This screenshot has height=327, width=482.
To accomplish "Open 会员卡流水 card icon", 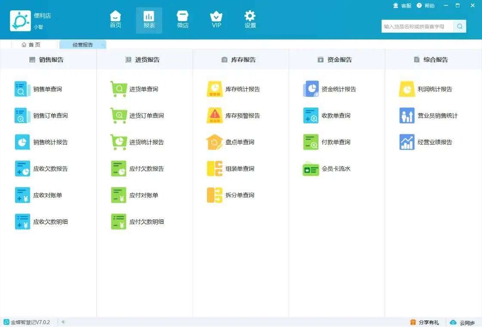I will (x=311, y=169).
